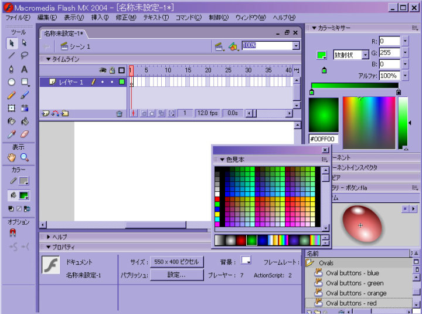This screenshot has width=422, height=314.
Task: Open the R value slider dropdown
Action: point(406,41)
